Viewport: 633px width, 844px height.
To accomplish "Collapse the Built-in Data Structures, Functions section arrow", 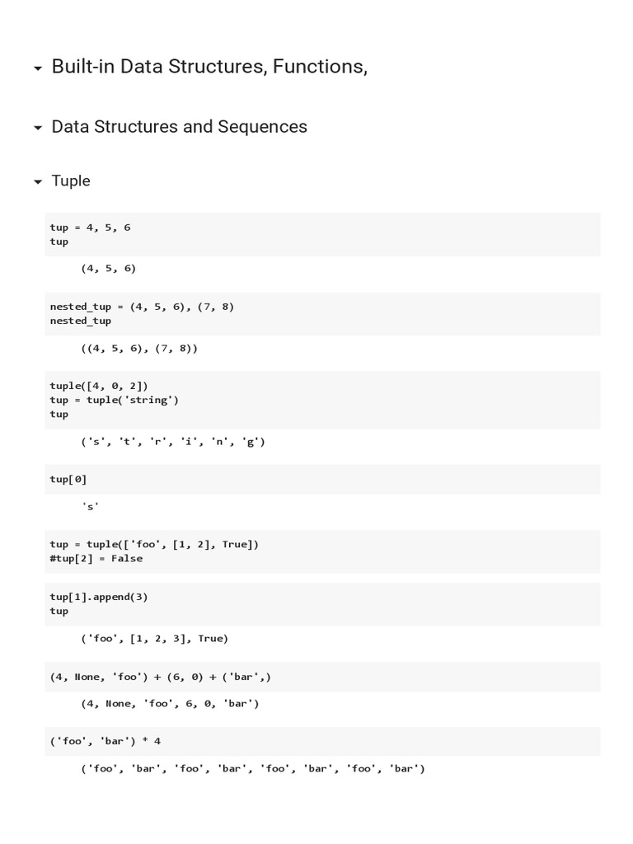I will [x=38, y=69].
